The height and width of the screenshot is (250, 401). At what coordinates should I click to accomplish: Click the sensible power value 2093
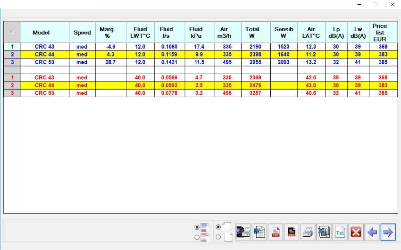(x=284, y=62)
